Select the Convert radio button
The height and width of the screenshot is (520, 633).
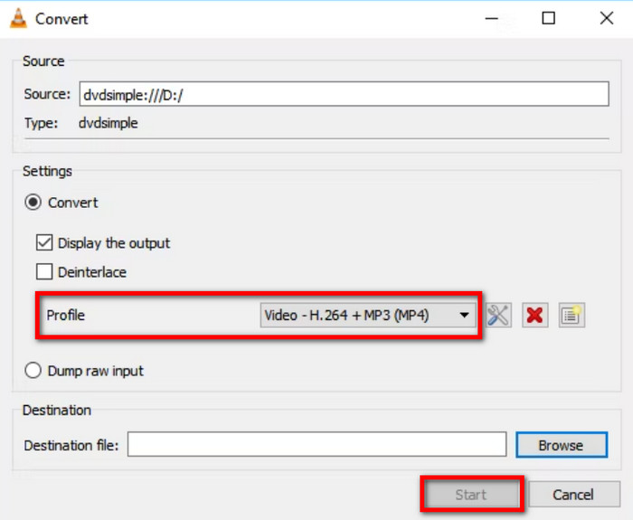click(x=33, y=203)
